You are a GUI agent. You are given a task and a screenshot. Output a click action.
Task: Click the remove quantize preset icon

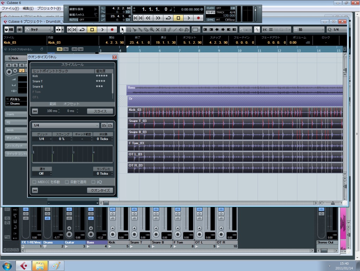(110, 125)
